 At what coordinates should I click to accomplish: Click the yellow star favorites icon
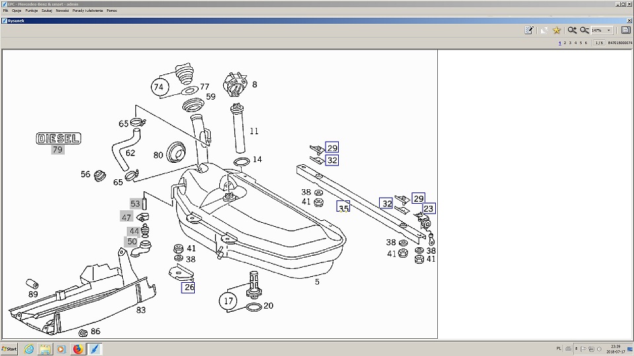(x=557, y=30)
